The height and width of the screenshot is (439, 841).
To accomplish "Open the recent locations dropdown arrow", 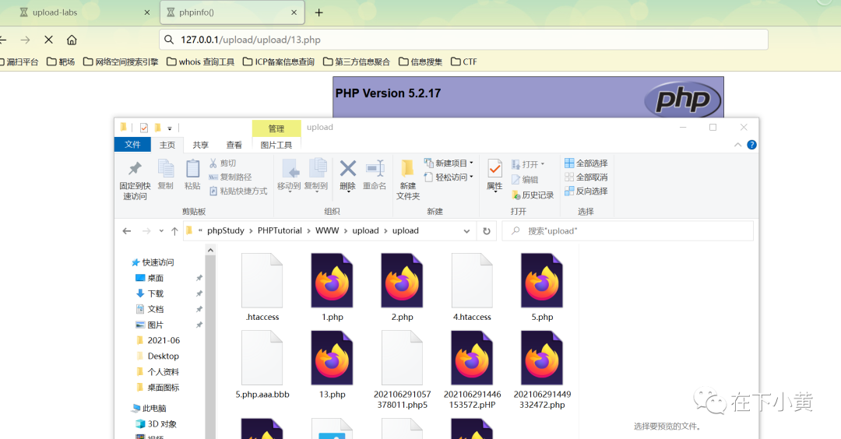I will [x=161, y=231].
